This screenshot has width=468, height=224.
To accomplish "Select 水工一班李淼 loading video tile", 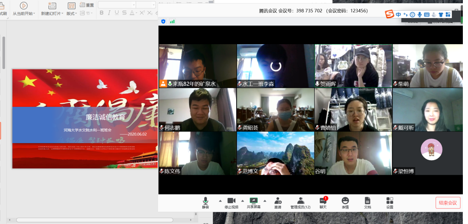I will coord(275,66).
